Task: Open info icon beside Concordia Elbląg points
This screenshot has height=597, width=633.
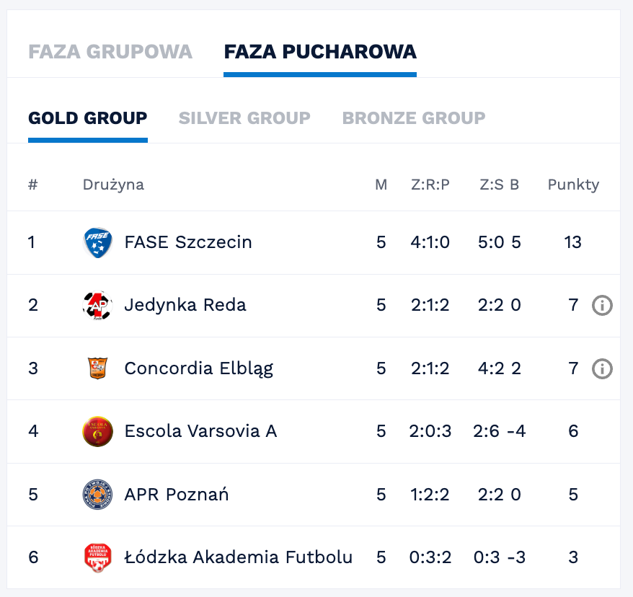Action: pos(602,368)
